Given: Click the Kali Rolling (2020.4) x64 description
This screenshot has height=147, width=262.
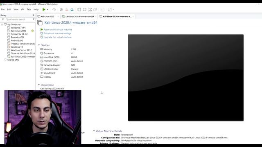Looking at the screenshot, I should coord(52,89).
